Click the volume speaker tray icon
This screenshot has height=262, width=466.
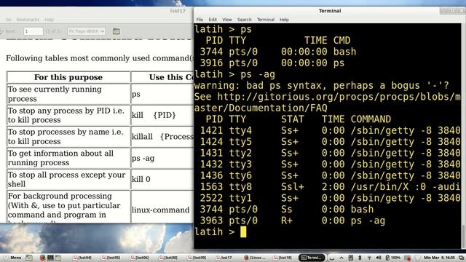pyautogui.click(x=379, y=258)
